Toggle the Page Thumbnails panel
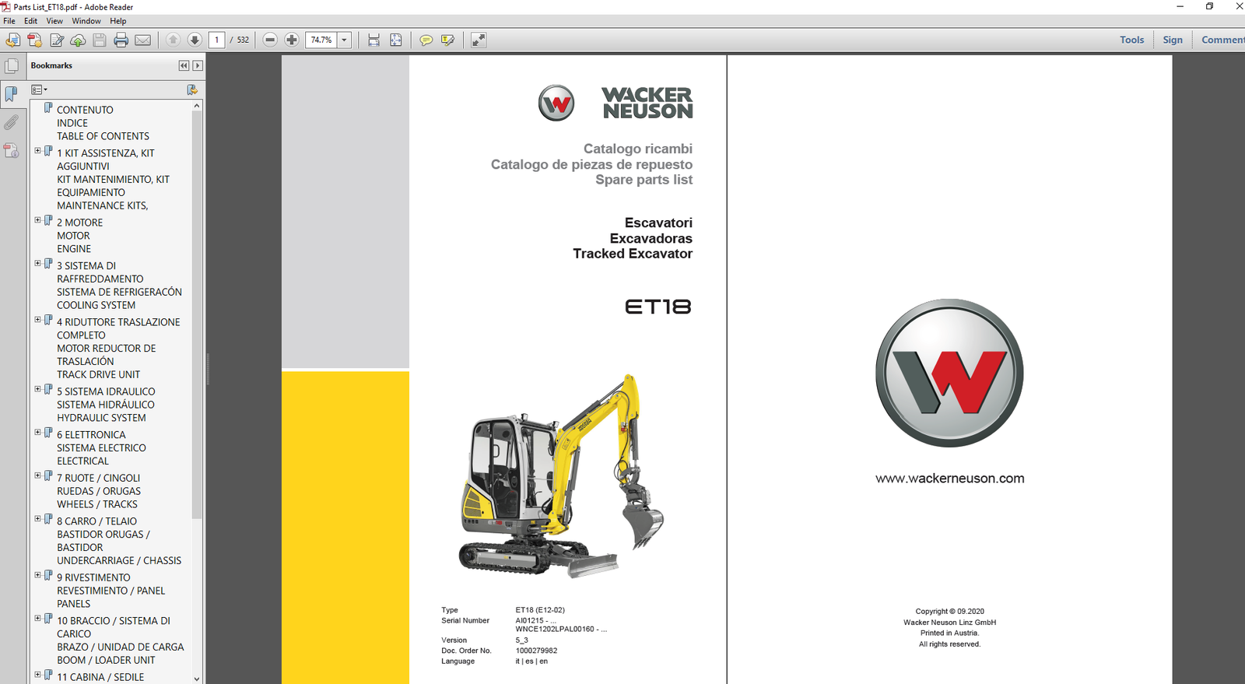This screenshot has width=1245, height=684. 11,66
